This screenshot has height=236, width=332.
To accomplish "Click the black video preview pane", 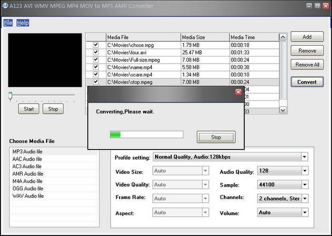I will (x=45, y=60).
